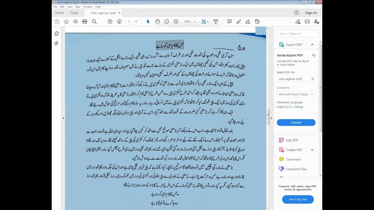374x210 pixels.
Task: Open the Fit page options icon
Action: pyautogui.click(x=204, y=22)
